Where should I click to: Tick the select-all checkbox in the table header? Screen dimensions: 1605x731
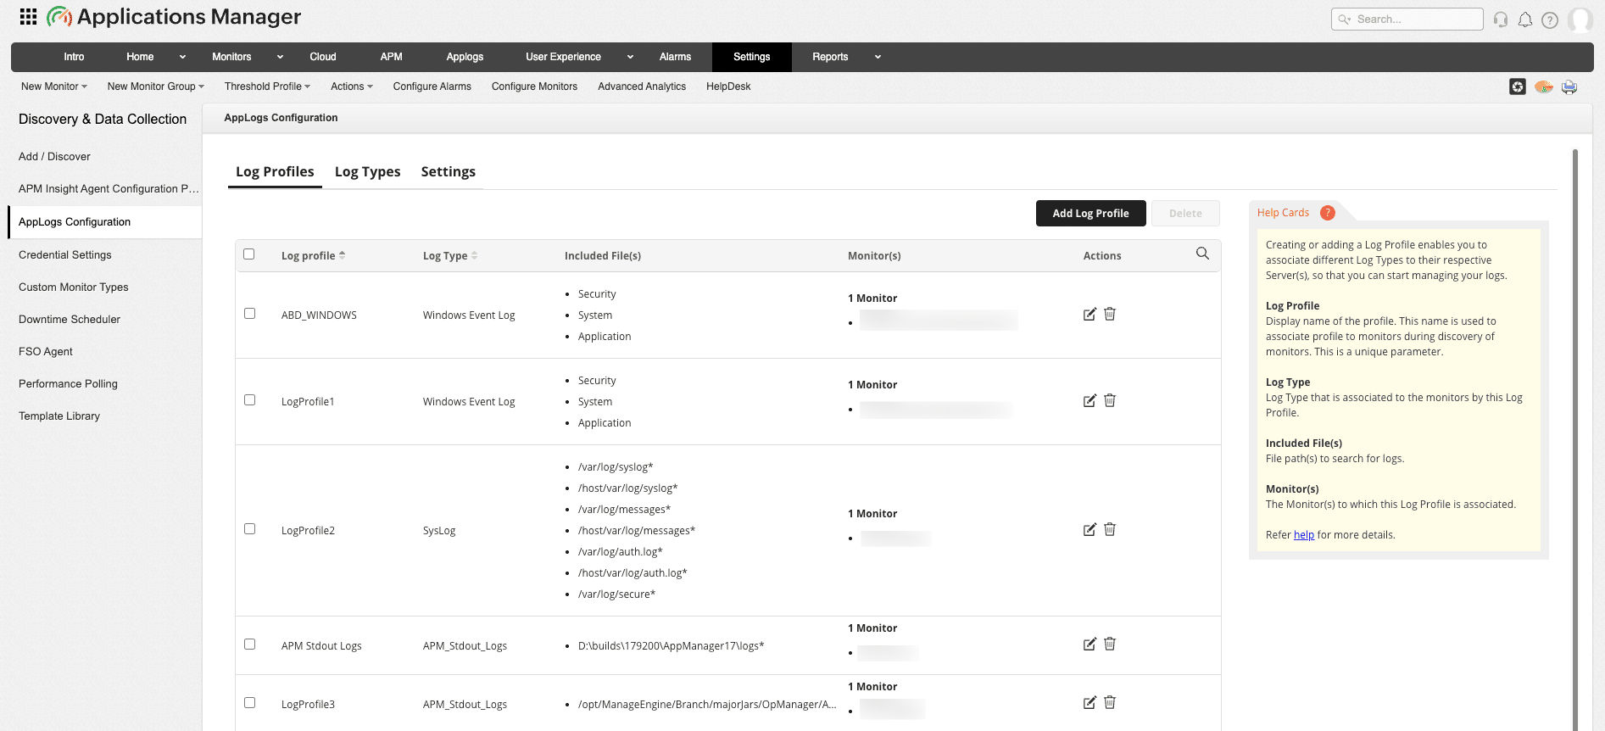[x=249, y=254]
